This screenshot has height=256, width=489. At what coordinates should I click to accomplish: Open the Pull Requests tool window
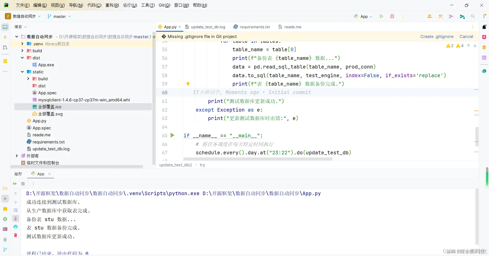click(5, 47)
